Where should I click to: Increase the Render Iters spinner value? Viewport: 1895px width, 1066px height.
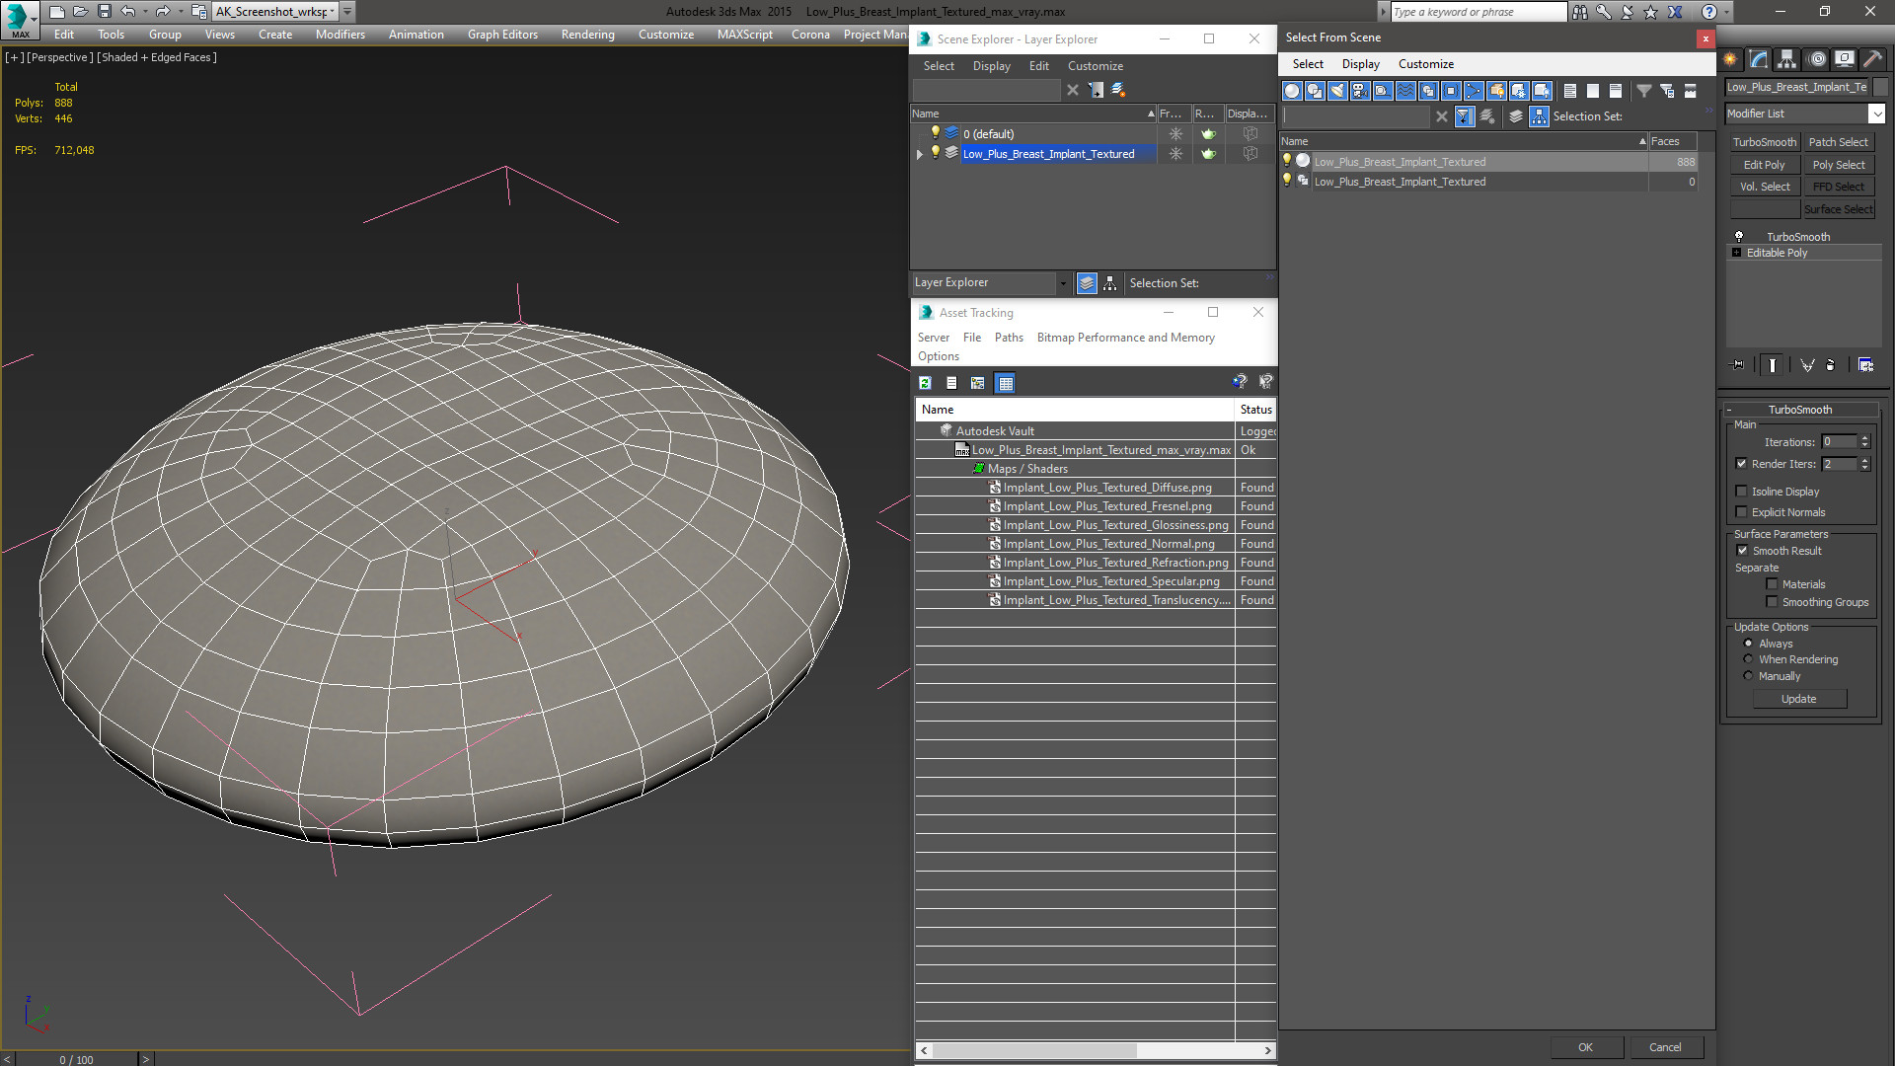coord(1865,460)
